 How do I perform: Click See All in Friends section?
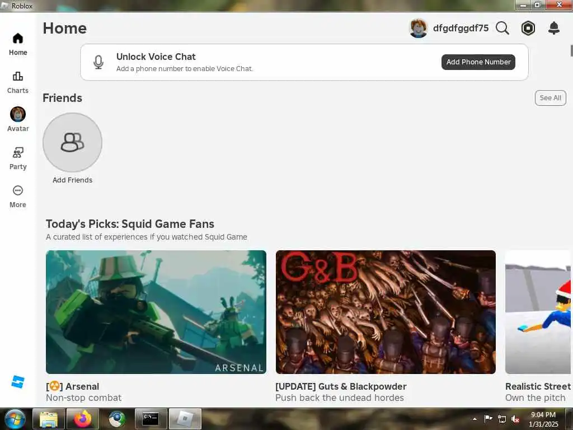click(x=551, y=98)
